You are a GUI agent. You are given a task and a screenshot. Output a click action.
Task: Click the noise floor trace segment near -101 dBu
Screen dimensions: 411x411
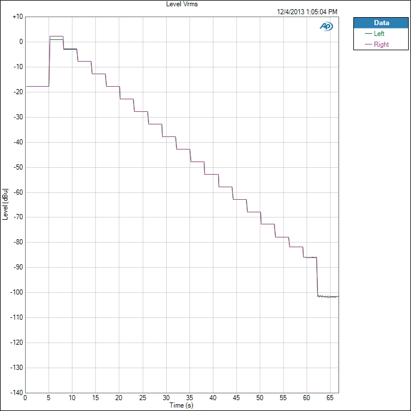click(328, 296)
